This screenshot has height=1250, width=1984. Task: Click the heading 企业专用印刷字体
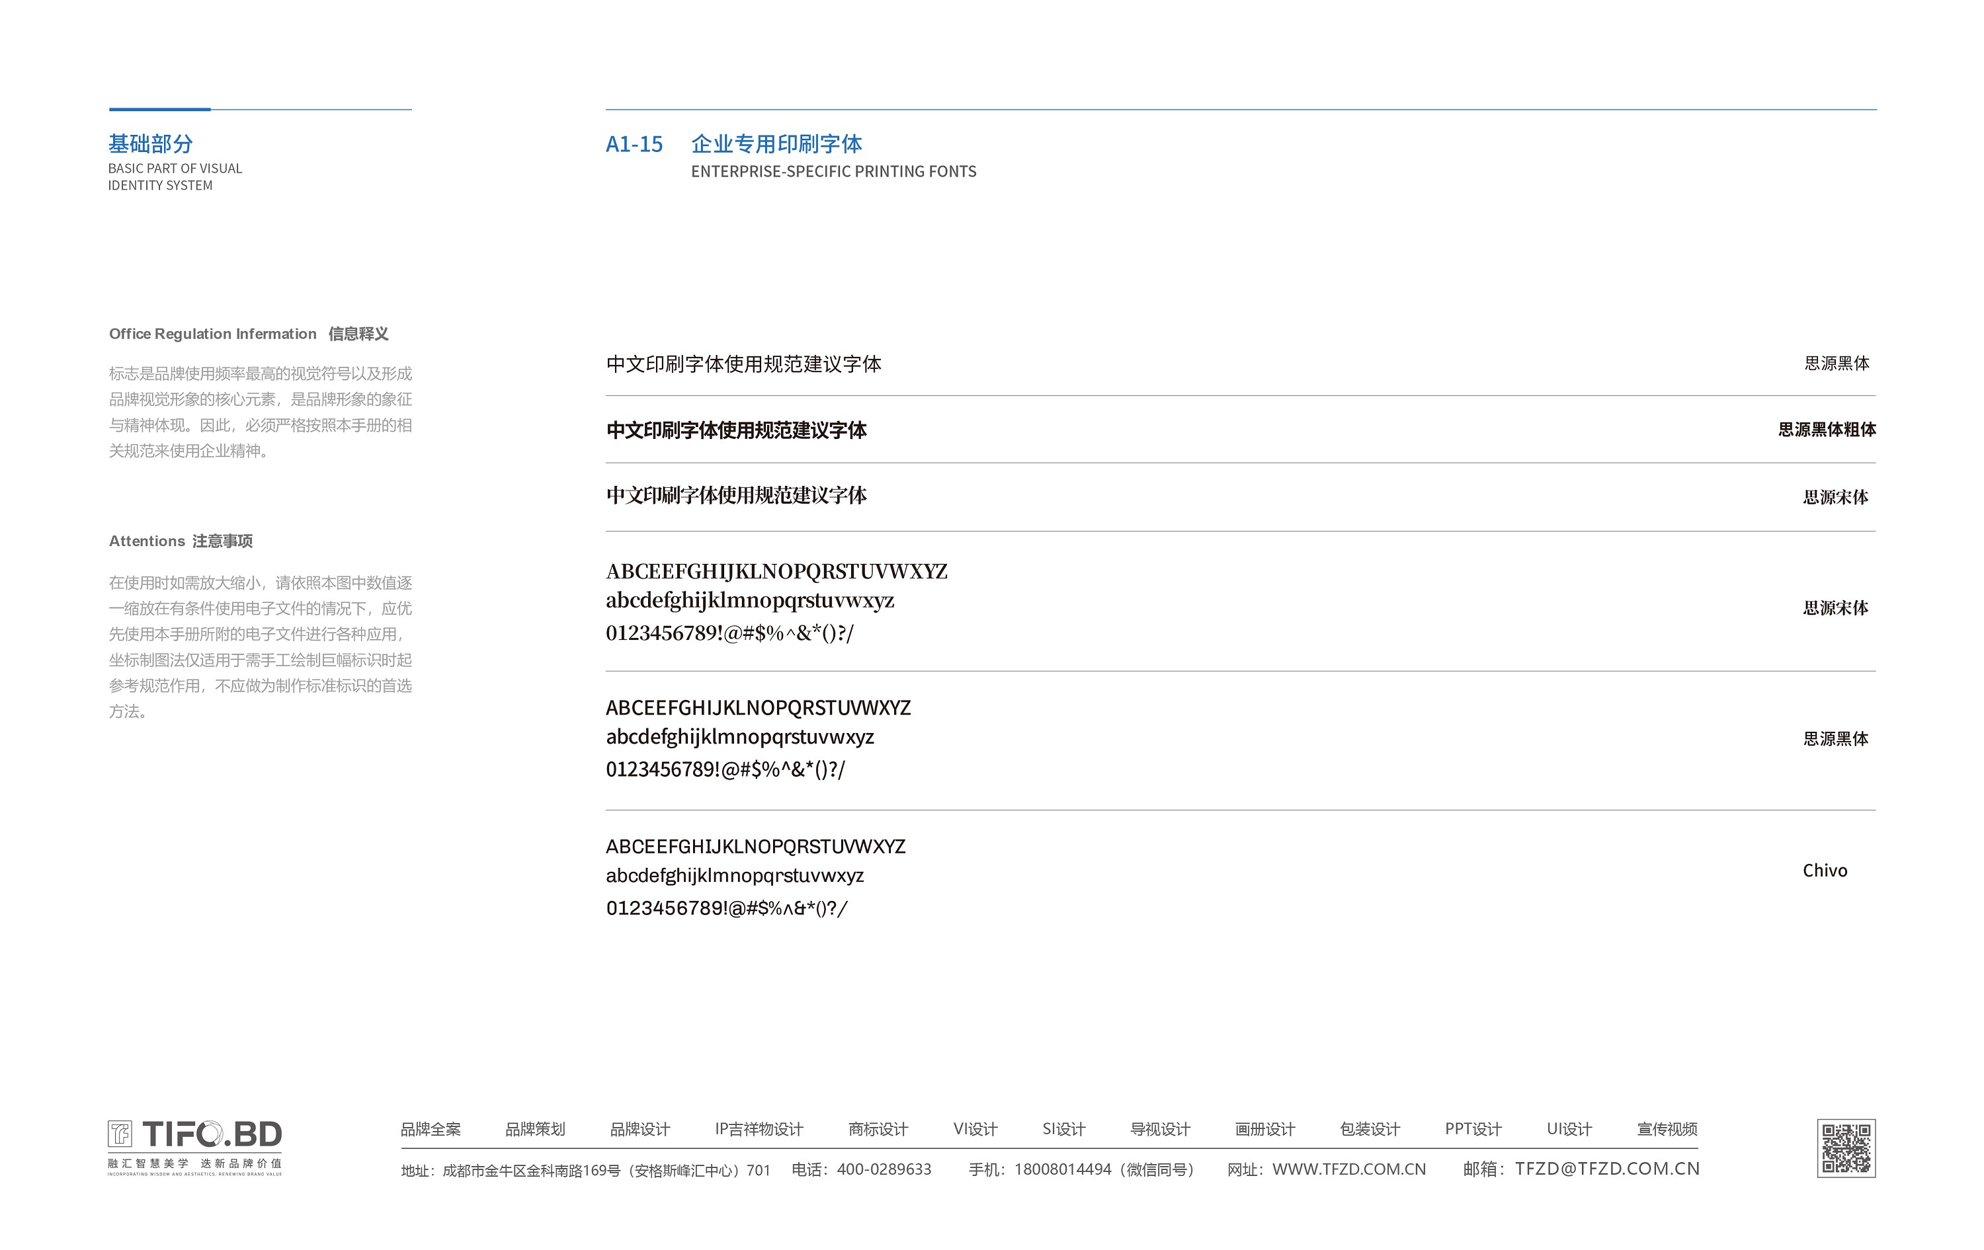(x=776, y=144)
